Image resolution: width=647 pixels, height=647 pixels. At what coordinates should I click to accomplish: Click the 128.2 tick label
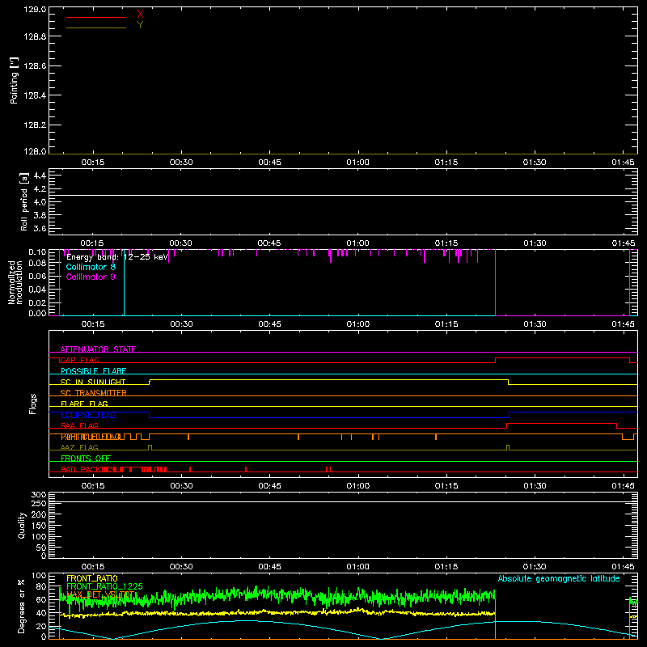[35, 125]
